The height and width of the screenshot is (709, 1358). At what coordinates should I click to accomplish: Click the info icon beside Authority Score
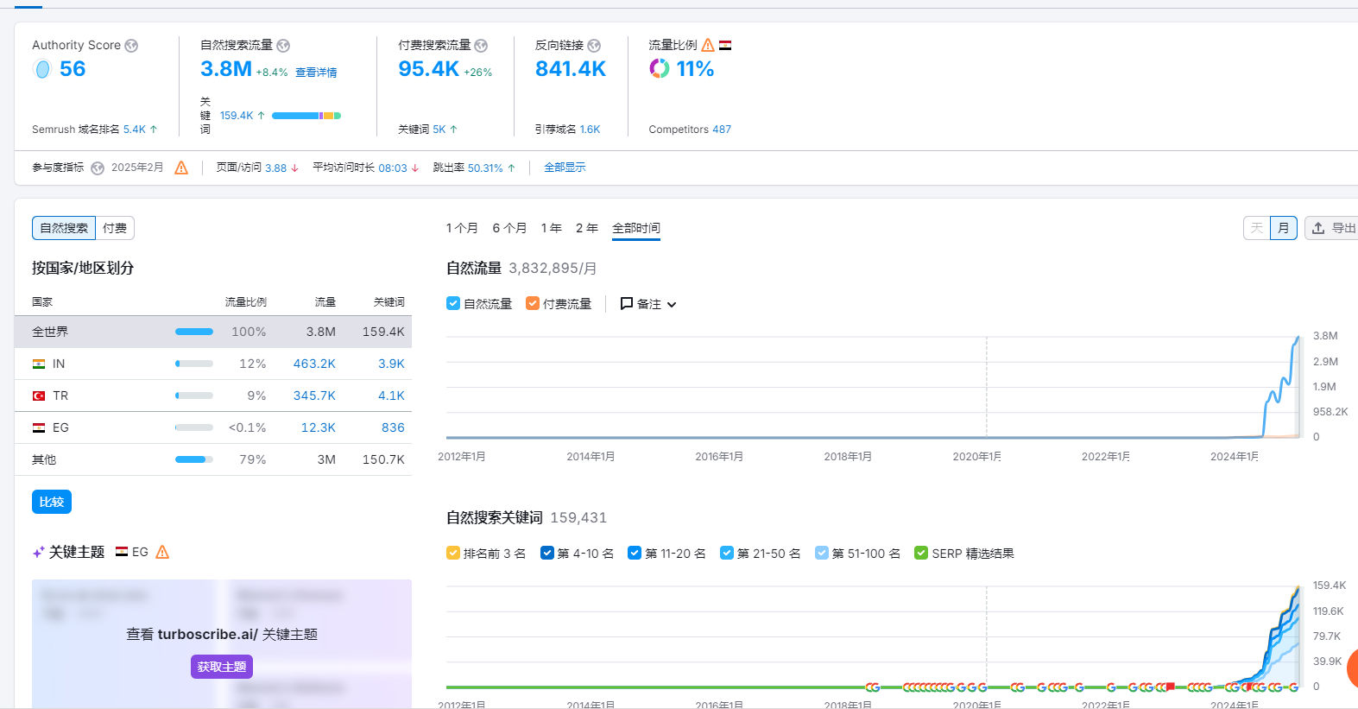(131, 46)
